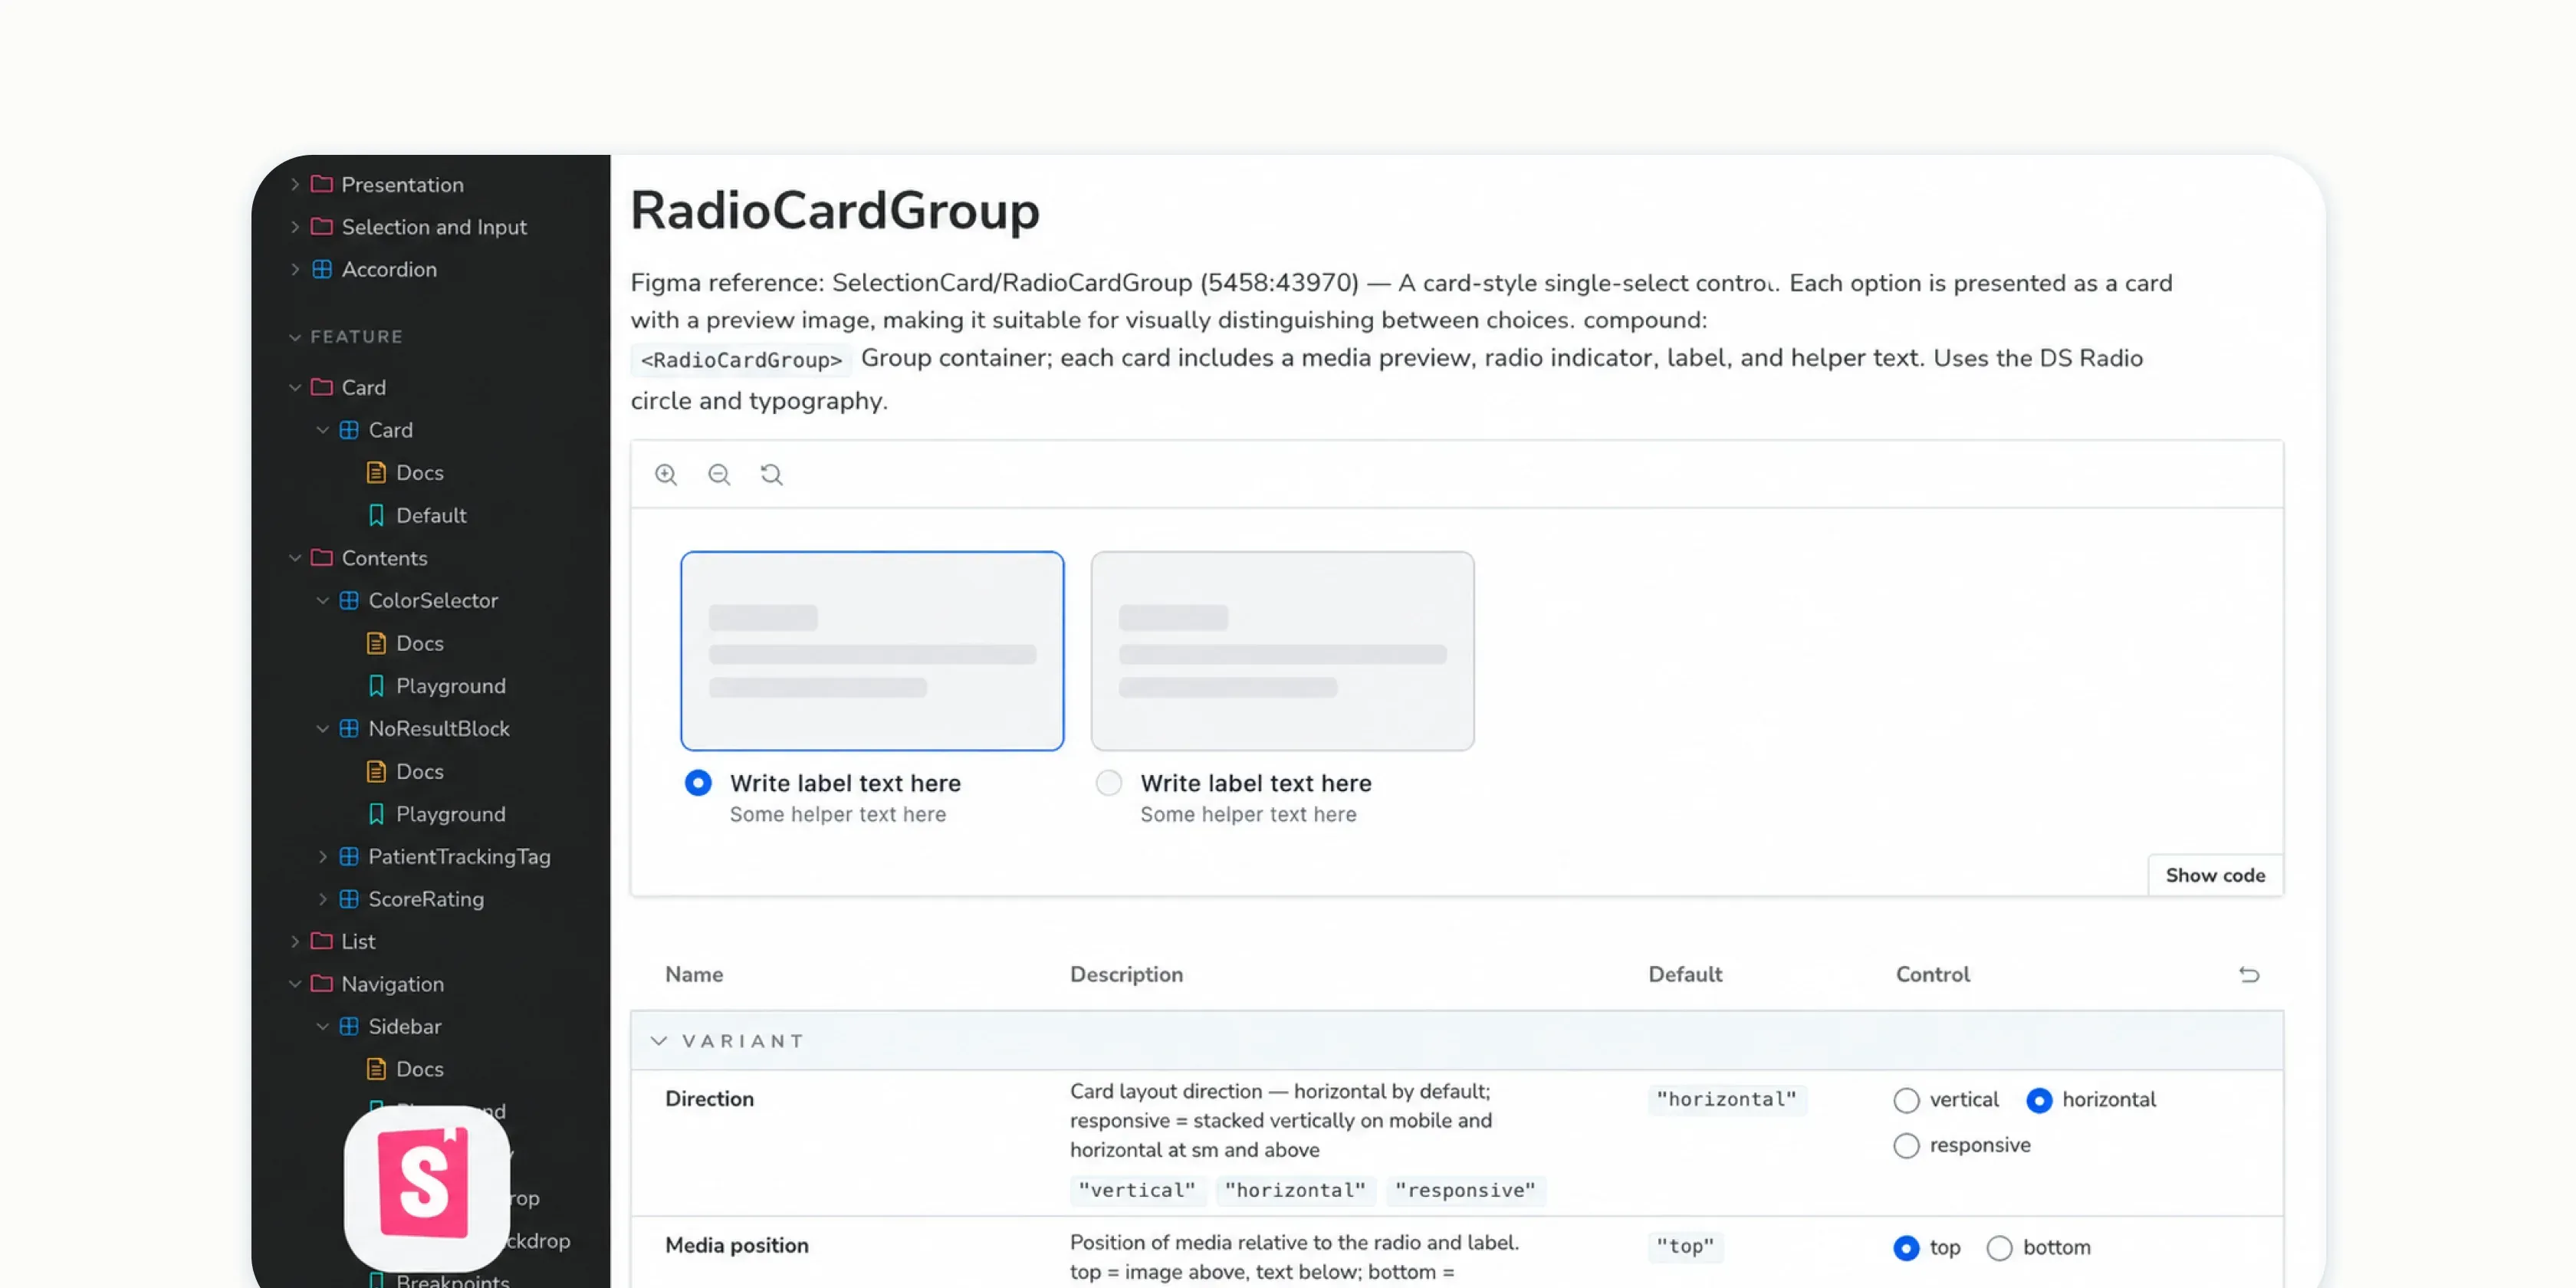Screen dimensions: 2576x1288
Task: Click the ColorSelector component icon
Action: coord(349,600)
